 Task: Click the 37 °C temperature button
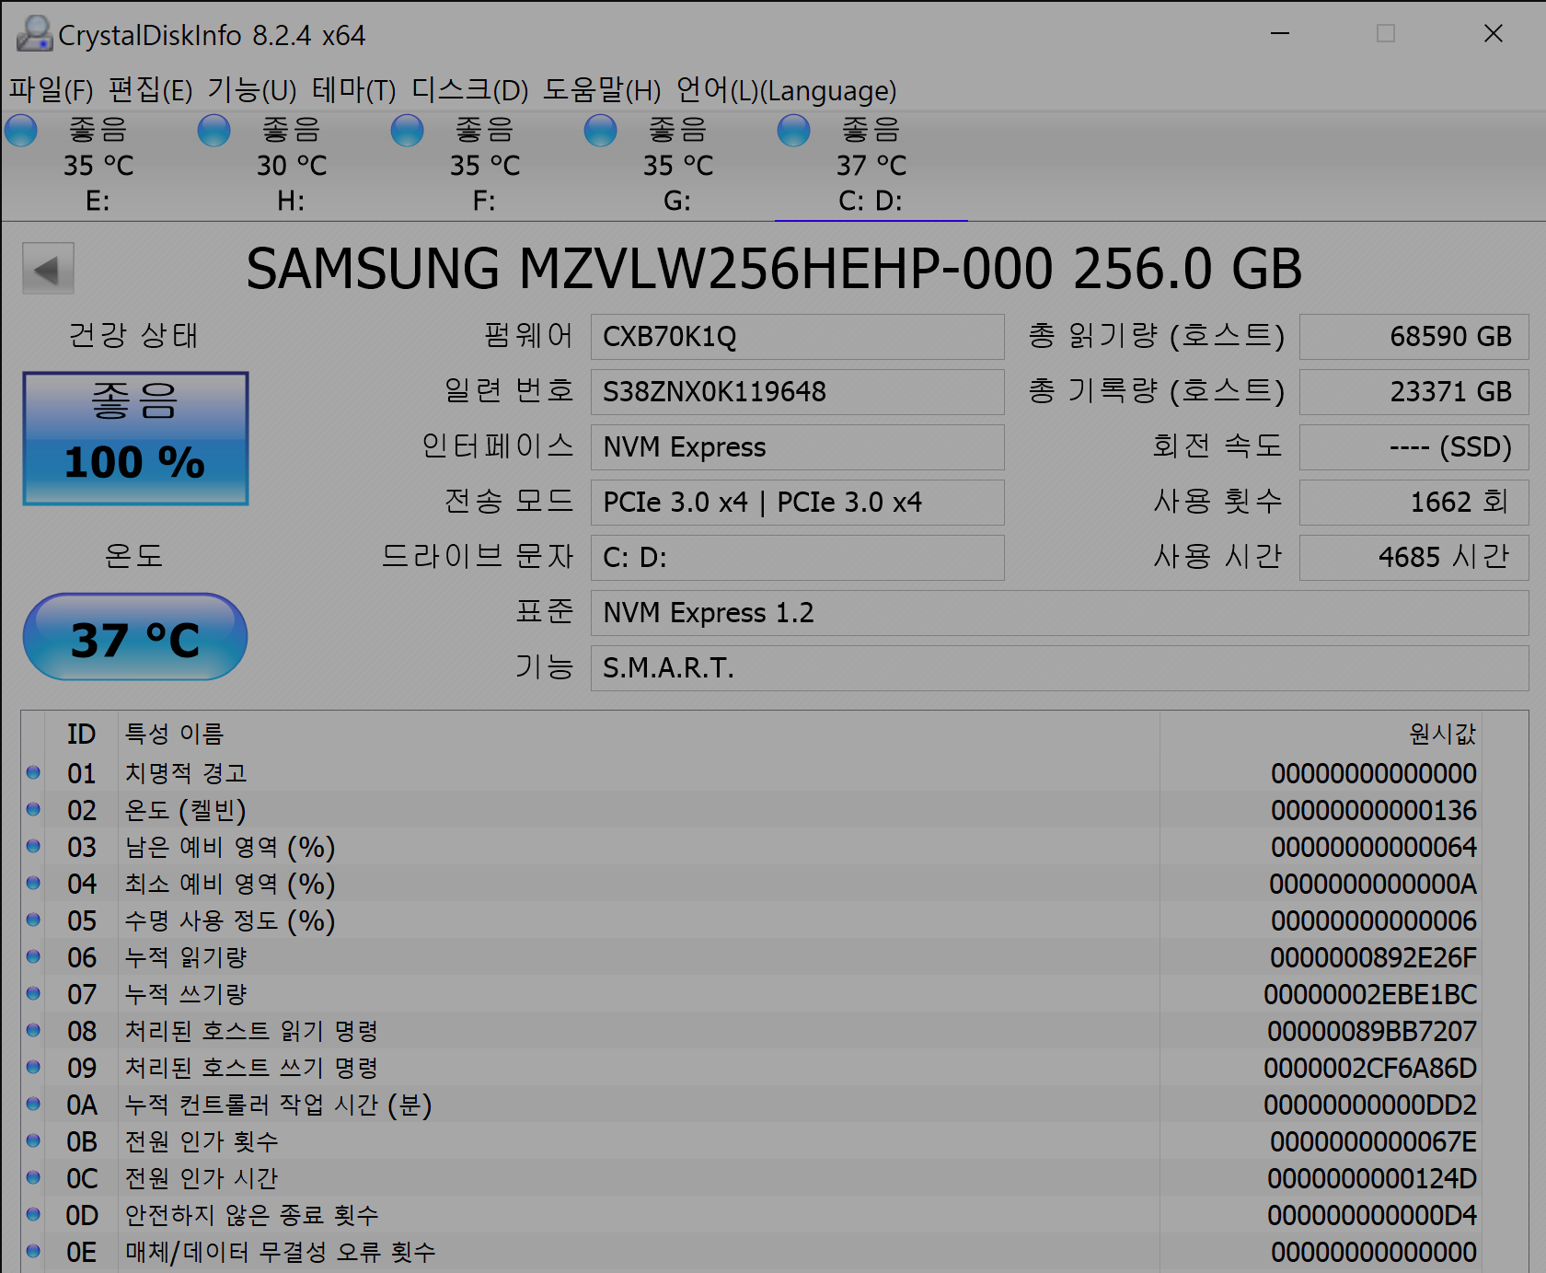click(135, 637)
